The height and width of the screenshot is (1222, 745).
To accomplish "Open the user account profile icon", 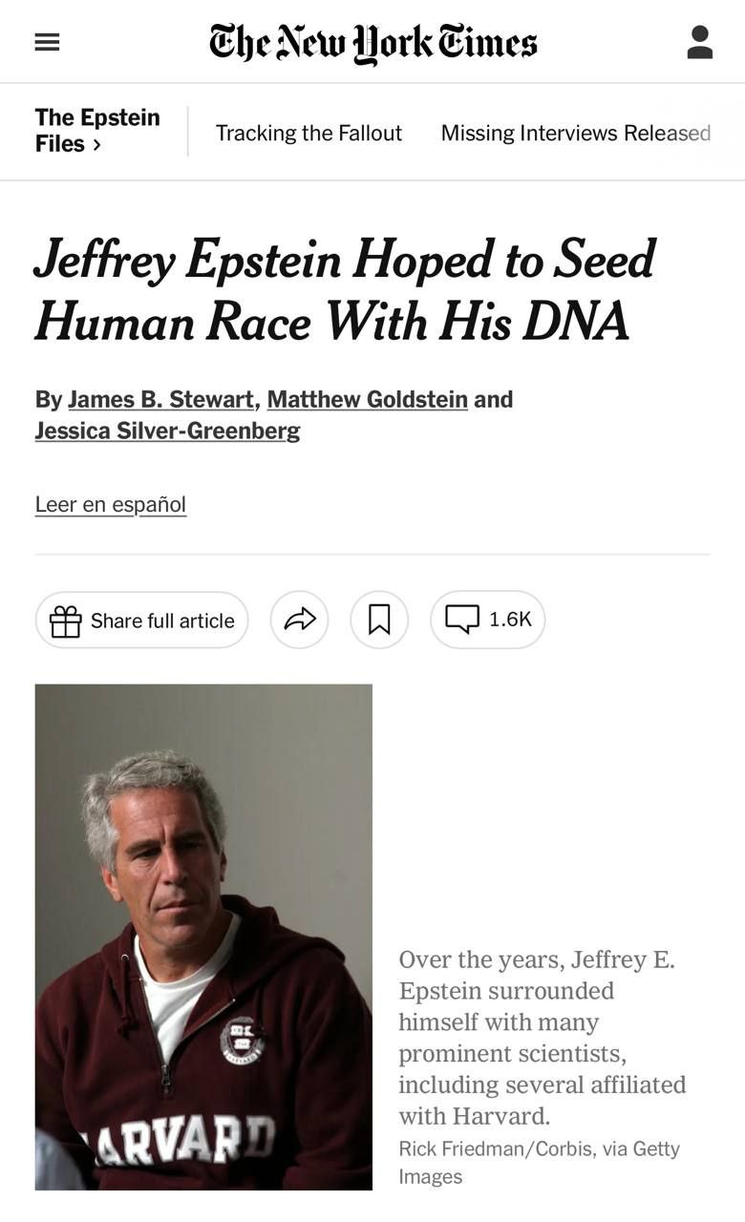I will [x=699, y=43].
